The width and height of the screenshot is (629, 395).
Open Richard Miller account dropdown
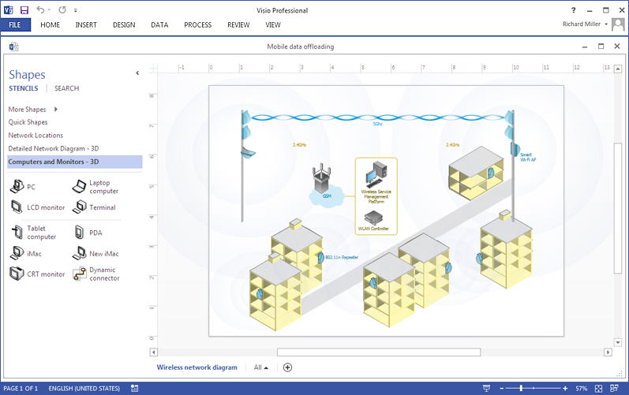(x=606, y=24)
